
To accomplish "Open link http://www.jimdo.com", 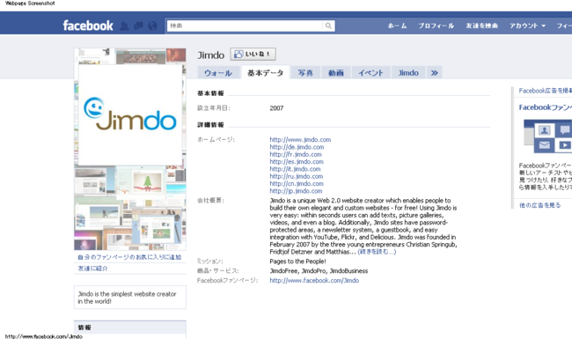I will pos(300,139).
